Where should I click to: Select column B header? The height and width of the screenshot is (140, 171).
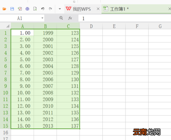click(x=45, y=26)
